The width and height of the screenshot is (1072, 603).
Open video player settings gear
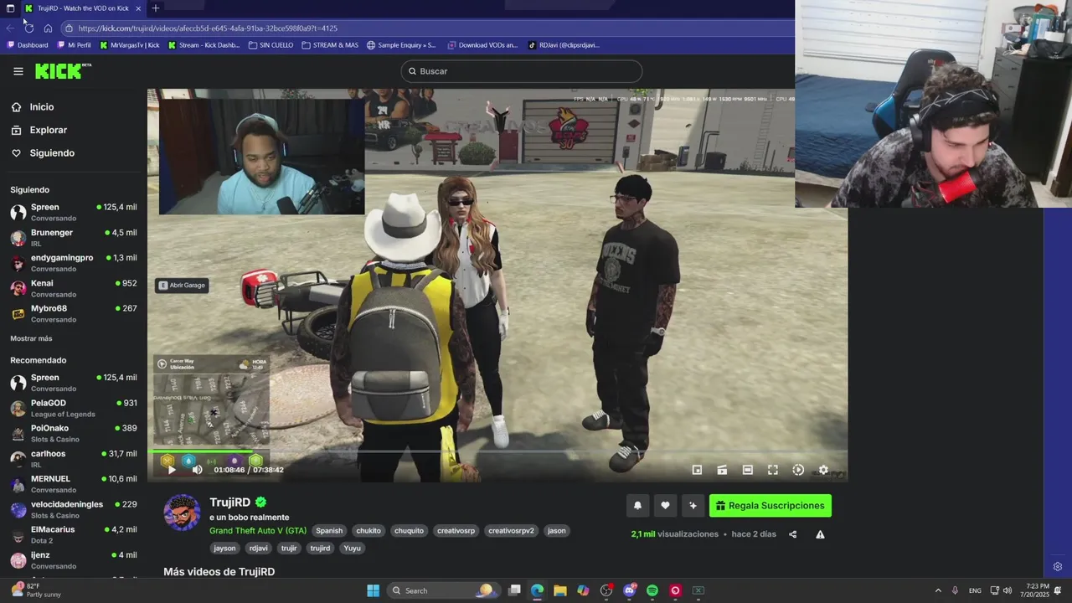click(x=823, y=470)
